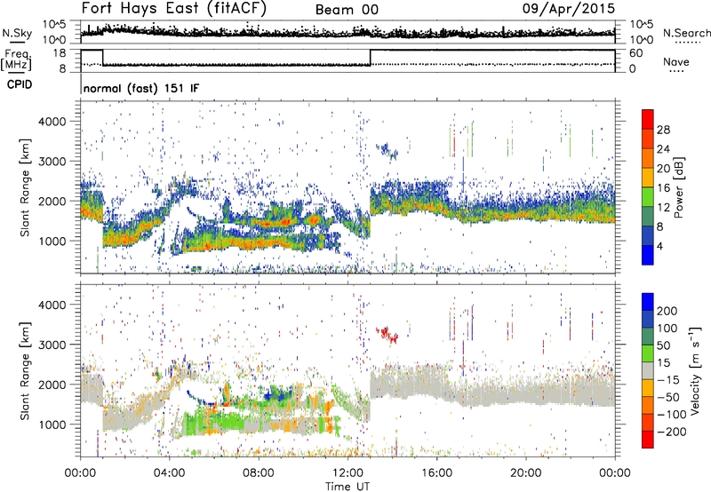The width and height of the screenshot is (711, 492).
Task: Click the red velocity patch near 3300 km
Action: (x=387, y=335)
